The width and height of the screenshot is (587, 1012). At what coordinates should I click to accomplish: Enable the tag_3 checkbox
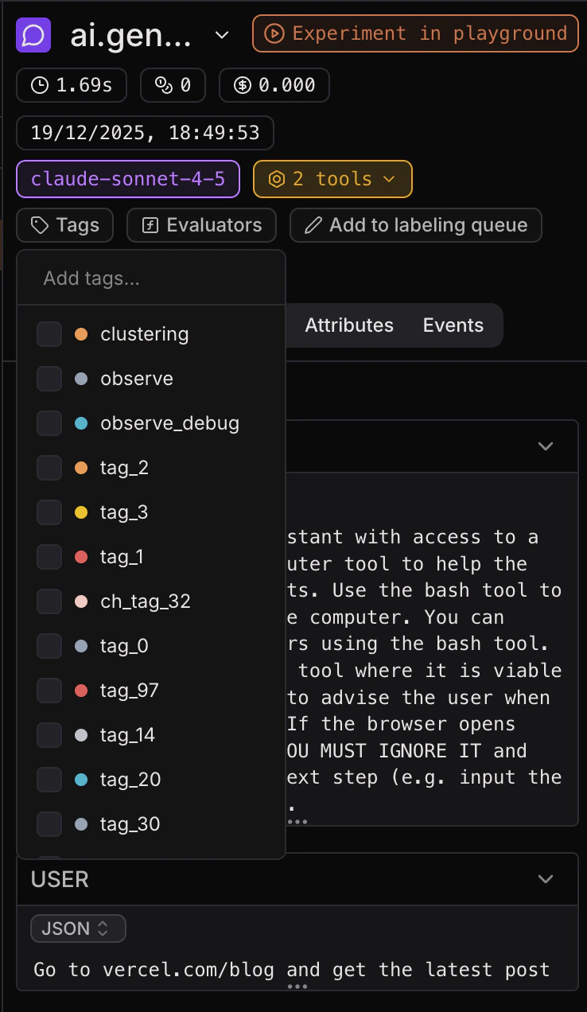point(49,512)
